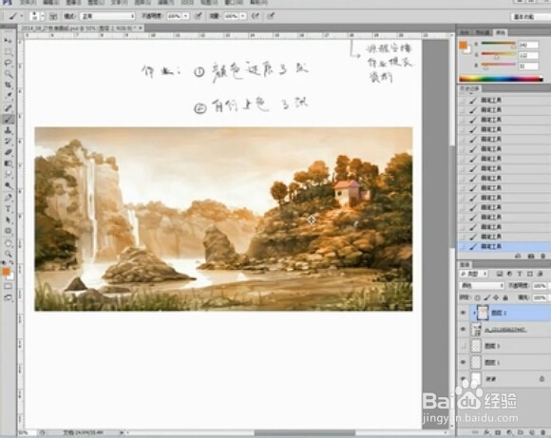551x438 pixels.
Task: Select the Dodge tool
Action: click(x=8, y=185)
